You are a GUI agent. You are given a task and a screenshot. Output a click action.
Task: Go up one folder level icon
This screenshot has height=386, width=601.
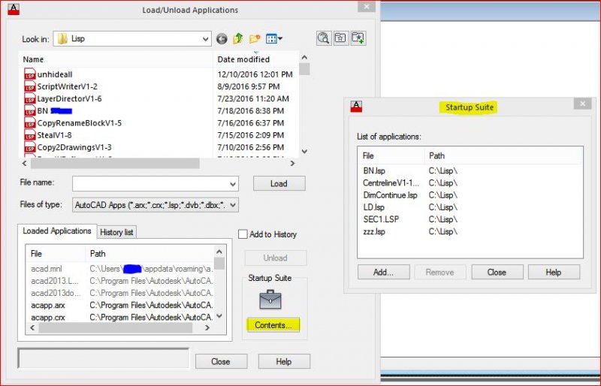point(238,38)
